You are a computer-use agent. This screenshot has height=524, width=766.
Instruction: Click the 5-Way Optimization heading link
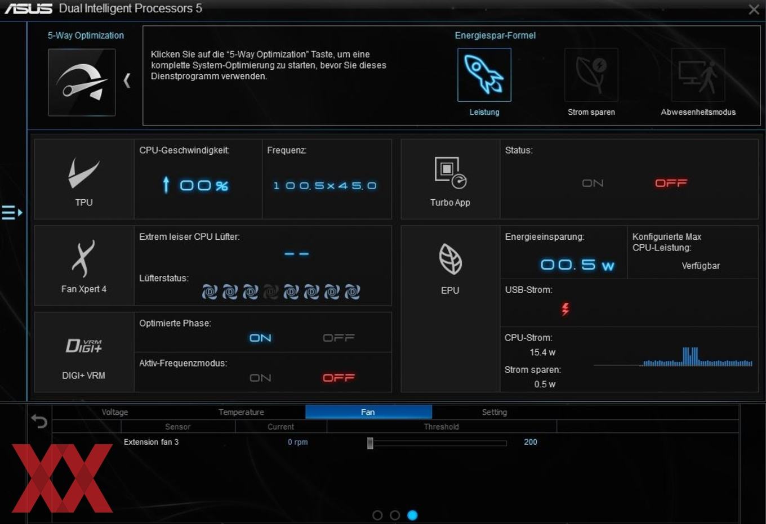[x=86, y=35]
